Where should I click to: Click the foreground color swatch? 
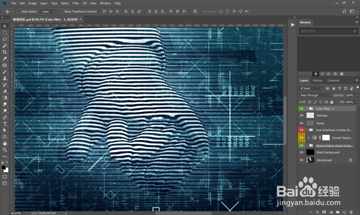4,167
